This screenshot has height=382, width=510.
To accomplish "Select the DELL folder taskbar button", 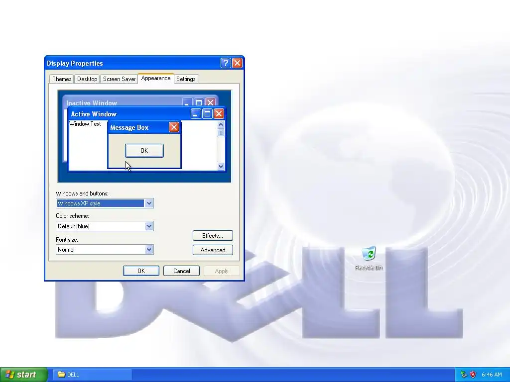I will coord(93,375).
